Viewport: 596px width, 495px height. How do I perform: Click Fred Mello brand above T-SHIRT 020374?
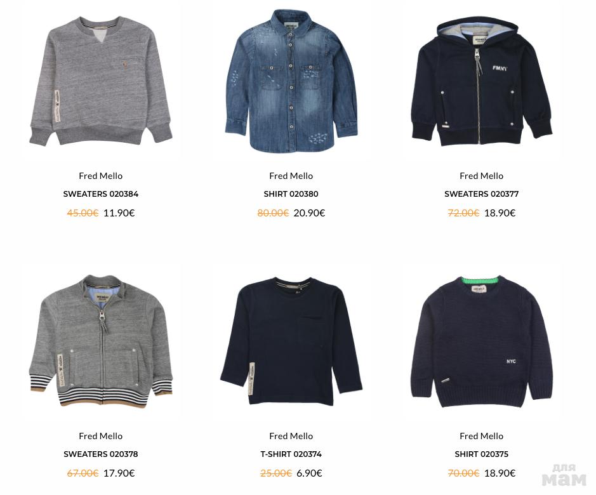pos(291,436)
